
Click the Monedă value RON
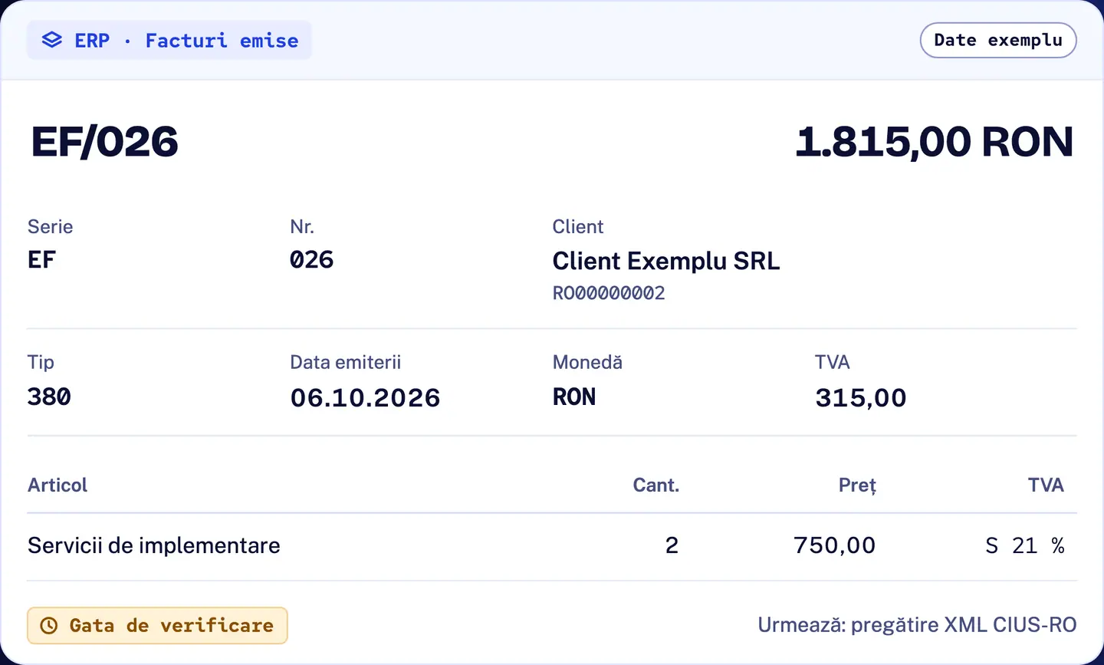point(574,397)
